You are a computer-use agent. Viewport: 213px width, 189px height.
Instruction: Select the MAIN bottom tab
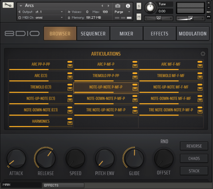pos(21,185)
